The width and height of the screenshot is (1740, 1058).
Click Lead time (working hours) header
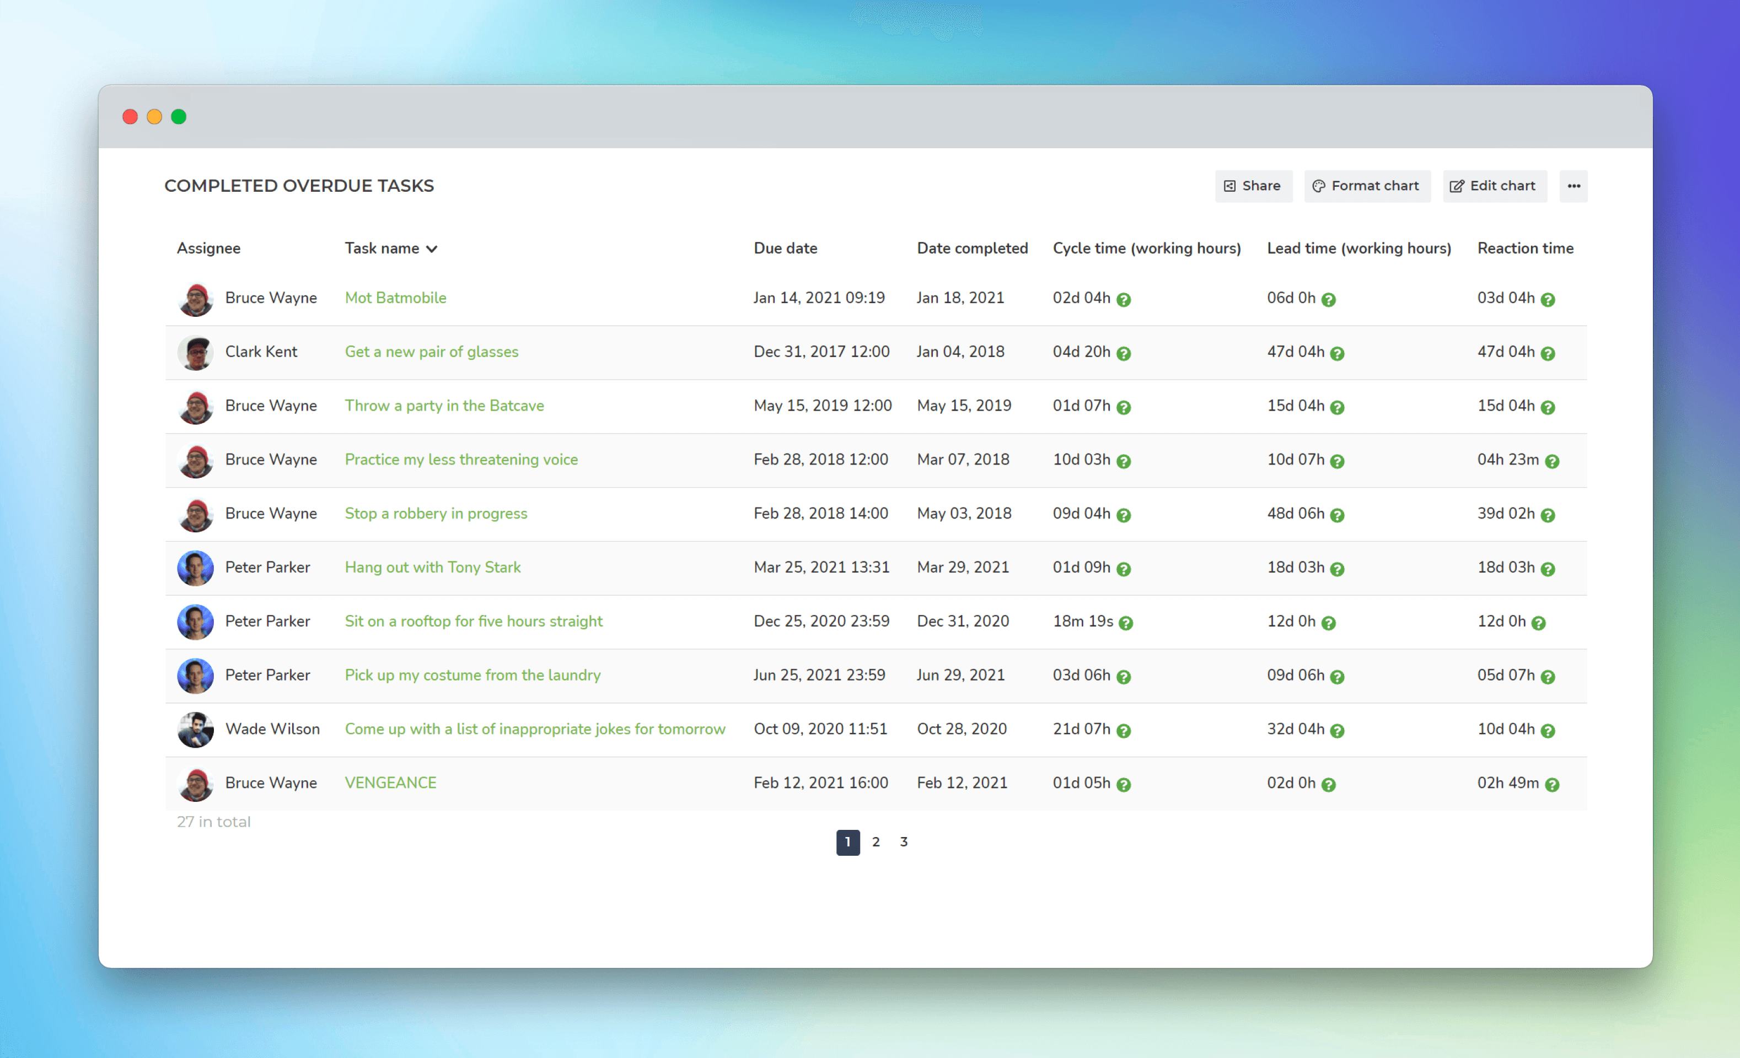1358,249
